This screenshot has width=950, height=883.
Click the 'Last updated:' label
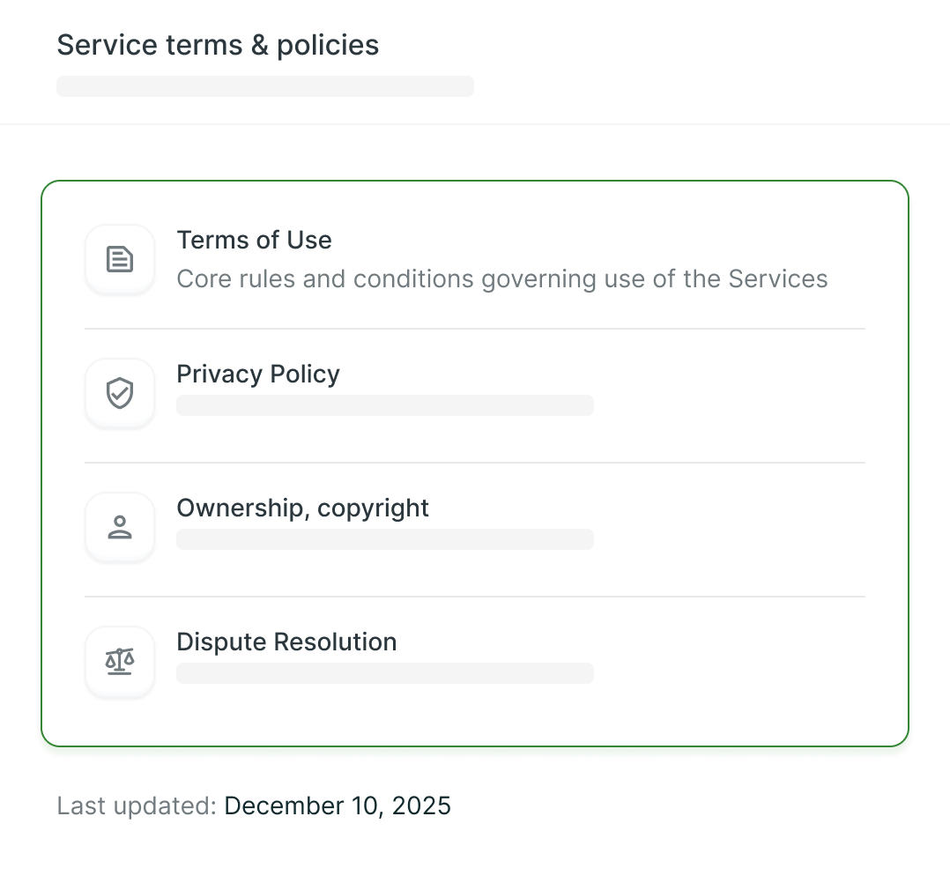click(137, 806)
